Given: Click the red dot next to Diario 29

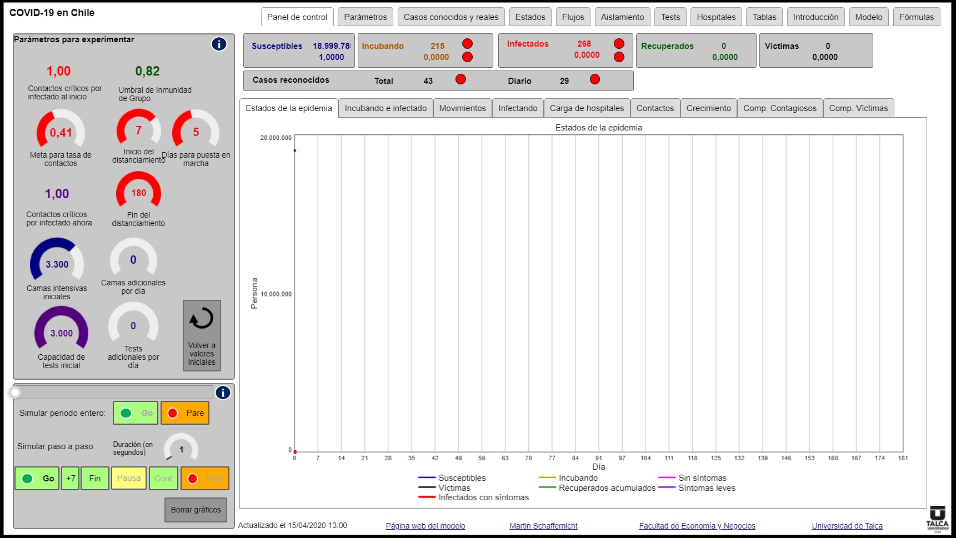Looking at the screenshot, I should (x=594, y=79).
